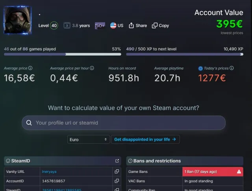Click Get disappointed in your life button

[145, 139]
